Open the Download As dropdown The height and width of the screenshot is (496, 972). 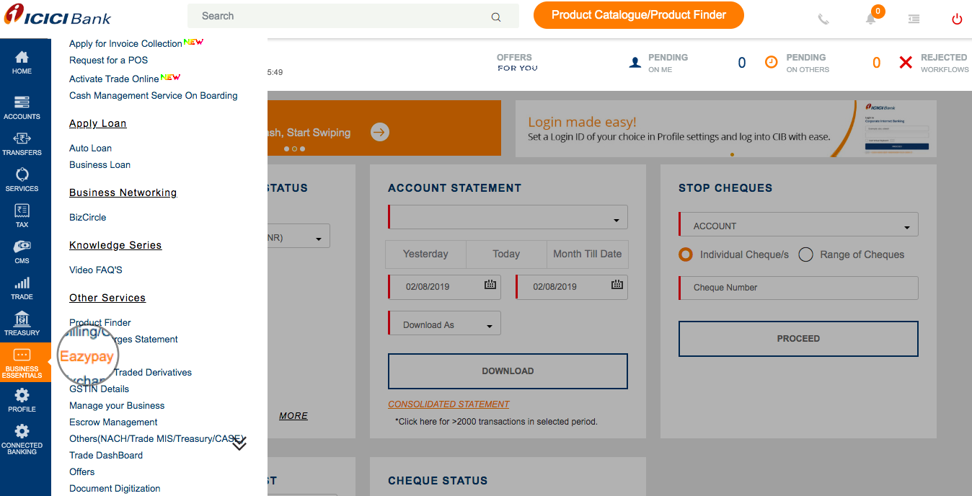(x=443, y=323)
